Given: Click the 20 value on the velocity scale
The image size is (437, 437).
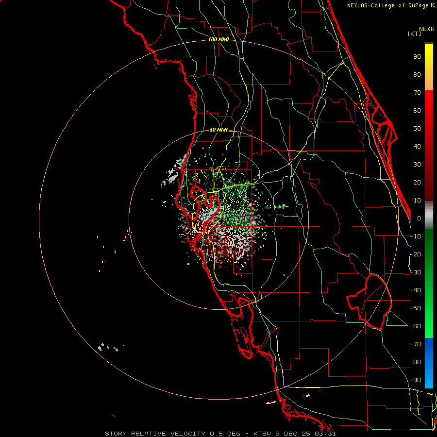Looking at the screenshot, I should pyautogui.click(x=417, y=182).
